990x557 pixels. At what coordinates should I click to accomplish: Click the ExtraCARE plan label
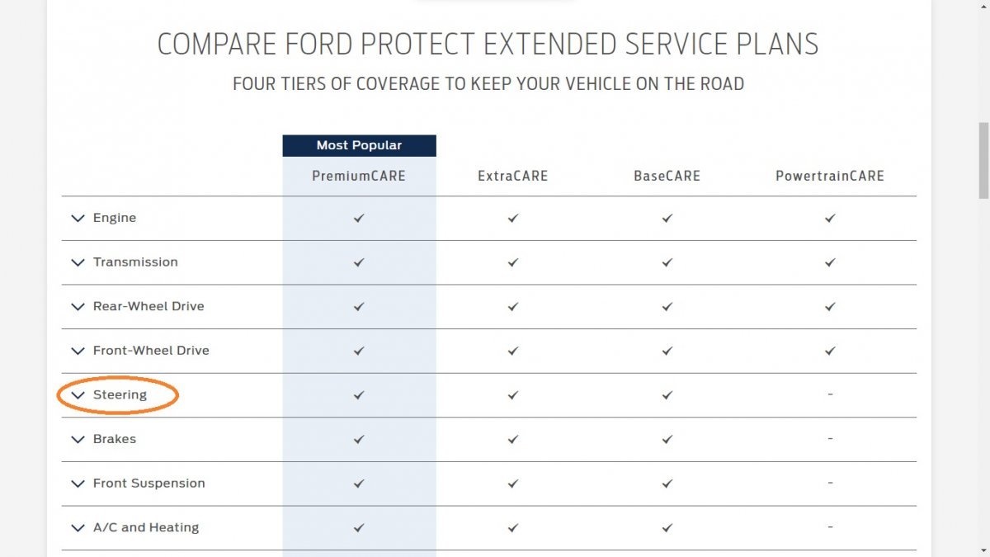(512, 175)
